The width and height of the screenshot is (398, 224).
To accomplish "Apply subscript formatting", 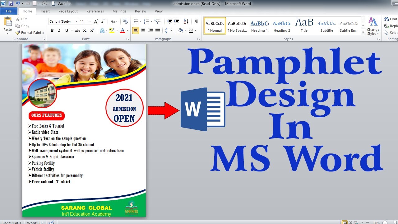I will point(86,30).
